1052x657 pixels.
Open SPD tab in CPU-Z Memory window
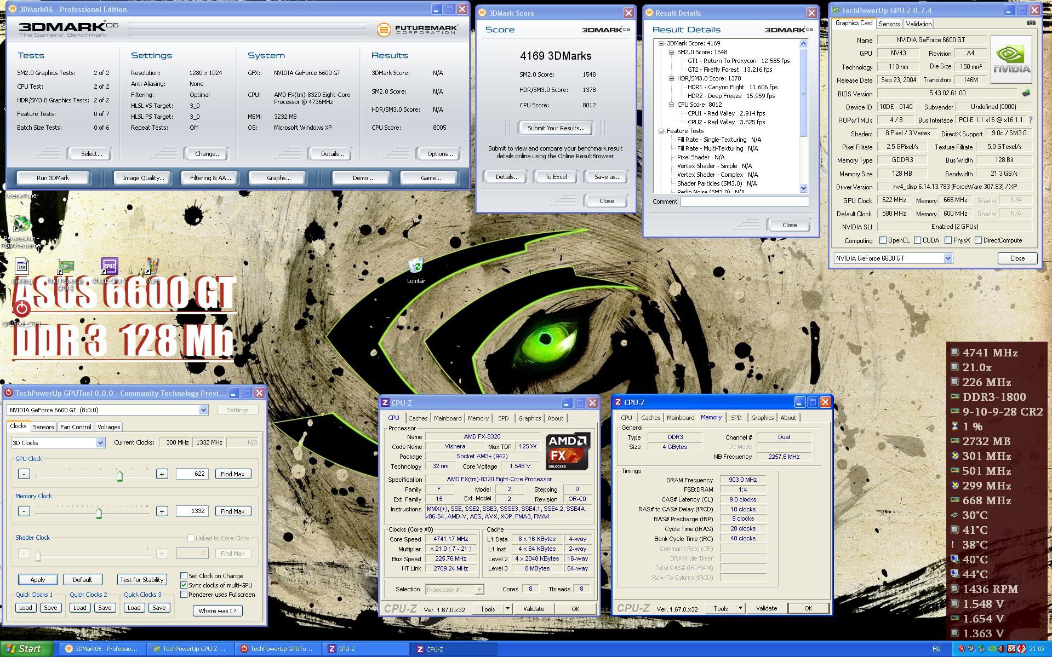pos(736,417)
